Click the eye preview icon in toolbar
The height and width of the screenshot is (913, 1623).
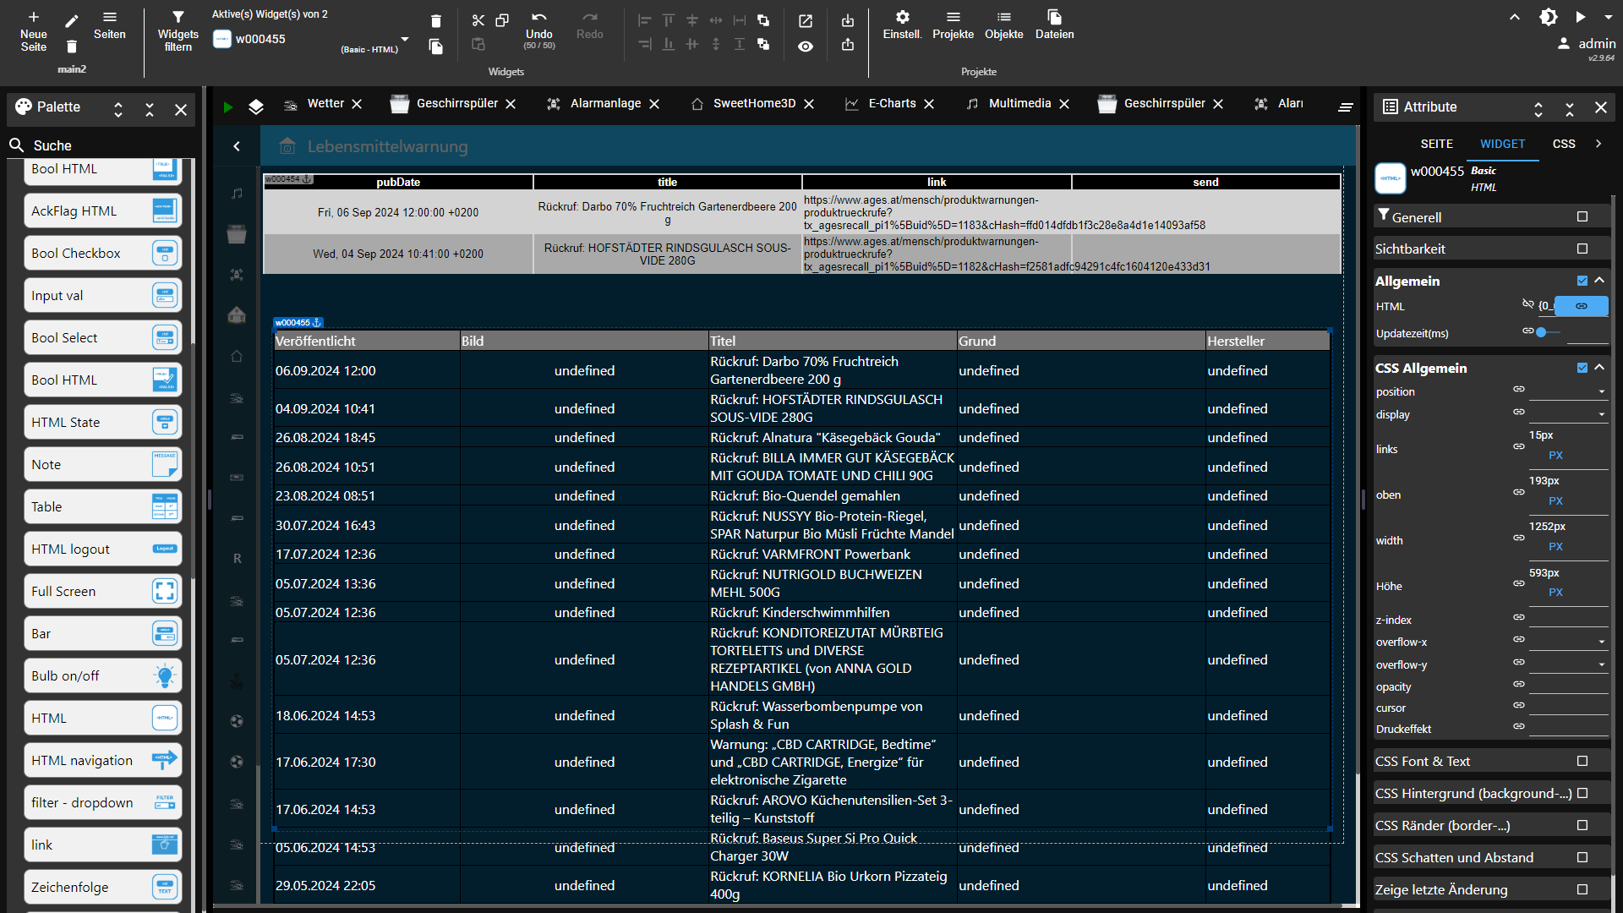tap(806, 46)
